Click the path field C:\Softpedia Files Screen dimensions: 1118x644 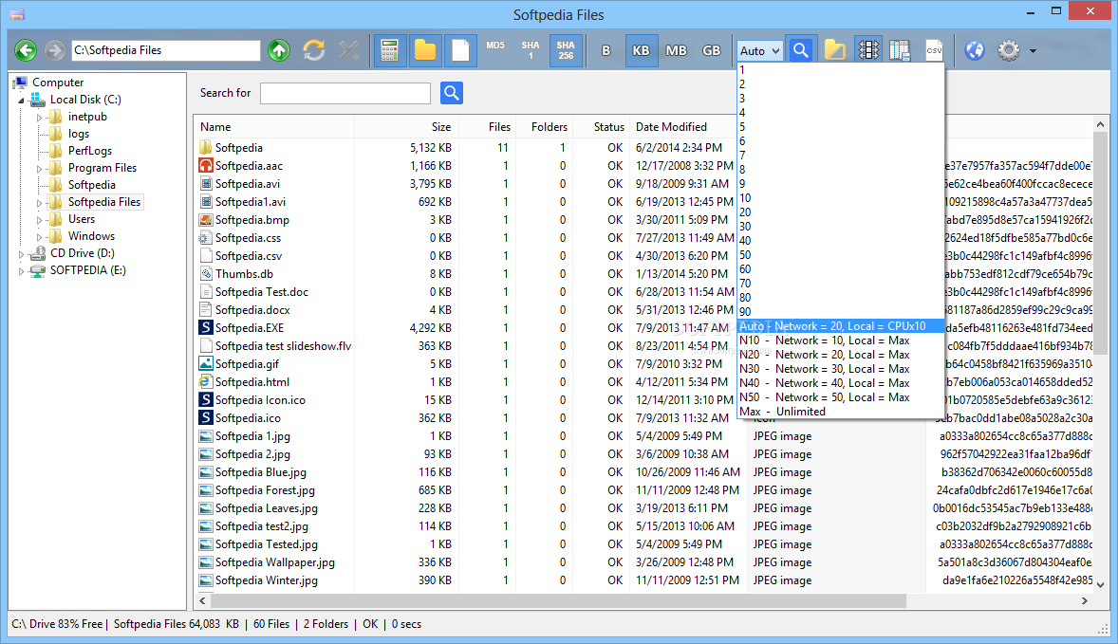[x=166, y=50]
